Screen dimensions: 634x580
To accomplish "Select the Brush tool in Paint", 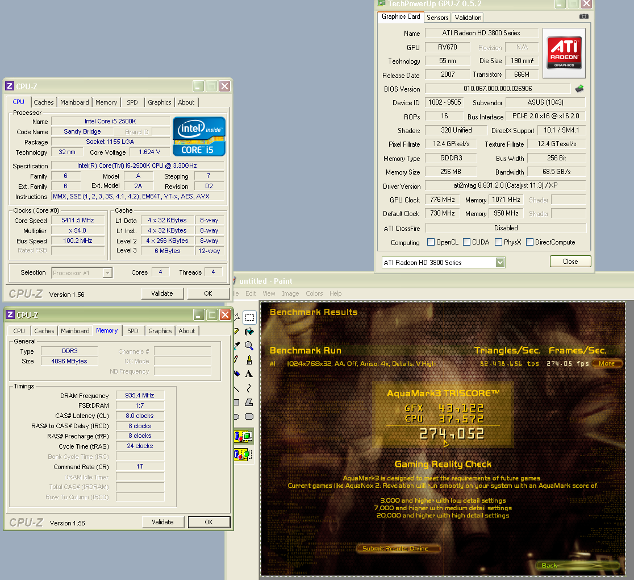I will pyautogui.click(x=249, y=359).
